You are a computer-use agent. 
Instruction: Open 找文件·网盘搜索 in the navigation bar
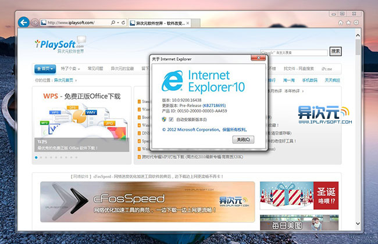click(x=299, y=69)
